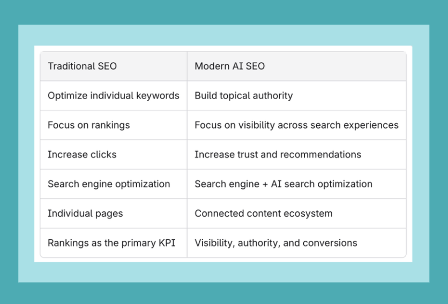Viewport: 448px width, 304px height.
Task: Select Increase trust and recommendations cell
Action: point(296,155)
